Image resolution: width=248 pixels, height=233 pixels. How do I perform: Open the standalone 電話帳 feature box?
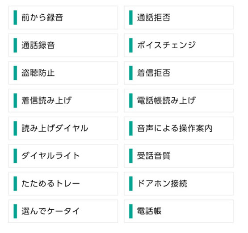pyautogui.click(x=179, y=212)
